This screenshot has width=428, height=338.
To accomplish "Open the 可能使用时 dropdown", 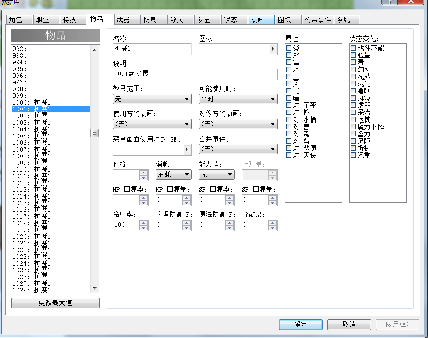I will click(238, 99).
